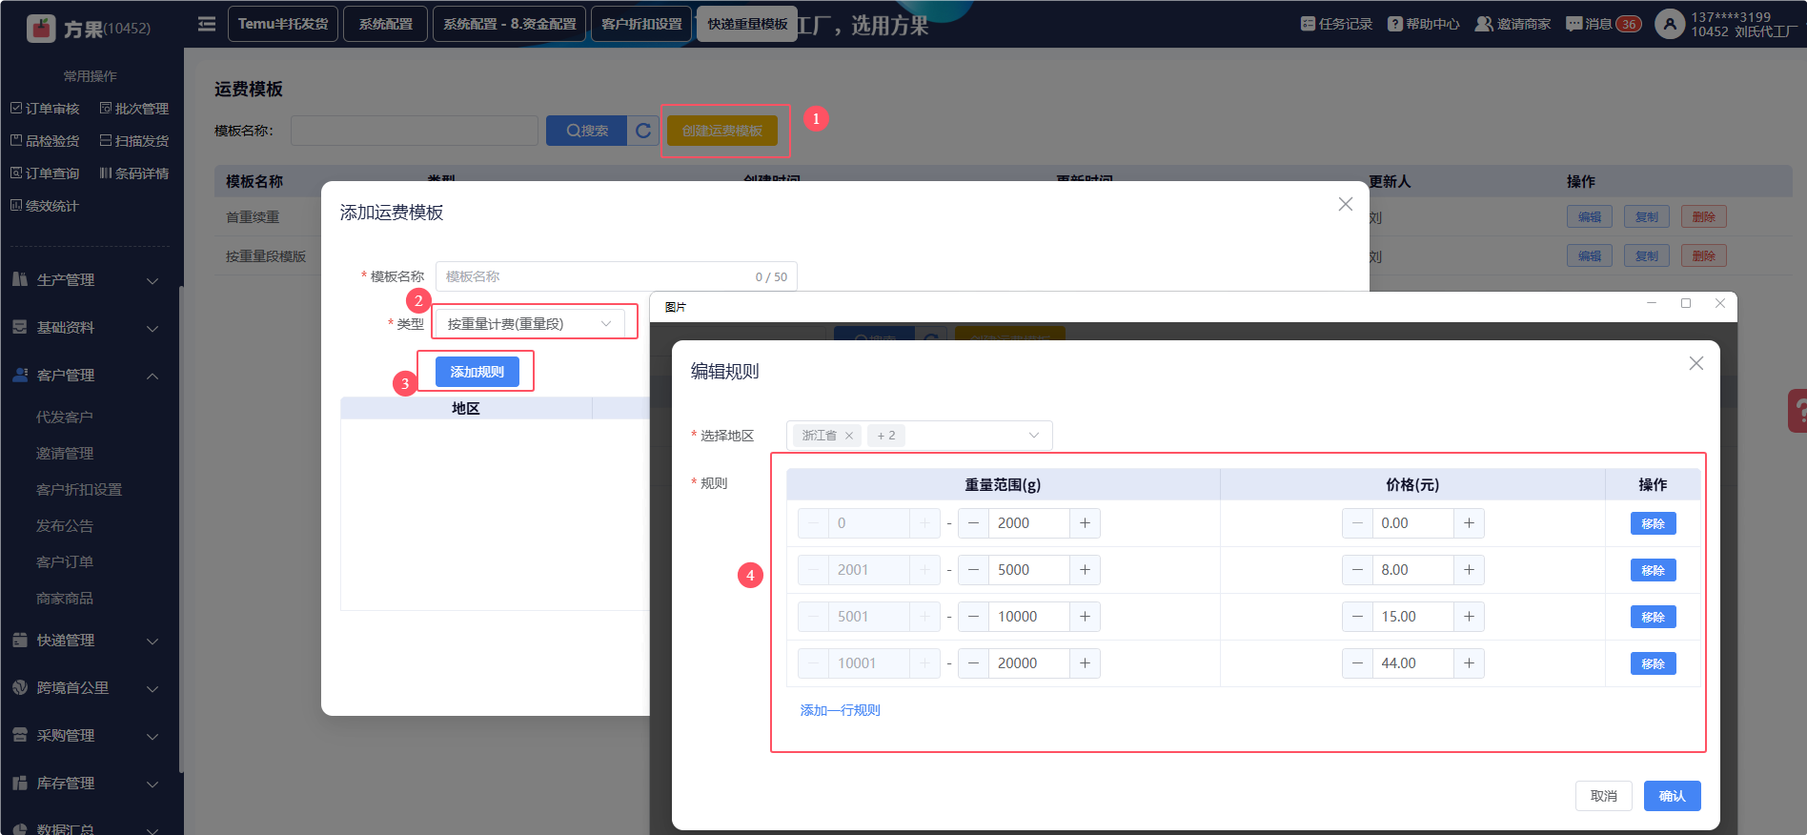Switch to the 客户折扣设置 tab
The height and width of the screenshot is (835, 1807).
click(x=641, y=24)
